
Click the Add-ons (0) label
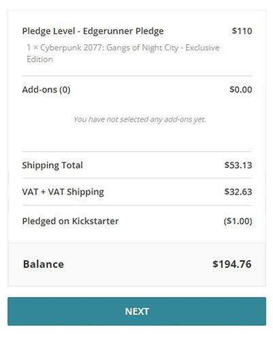click(46, 90)
